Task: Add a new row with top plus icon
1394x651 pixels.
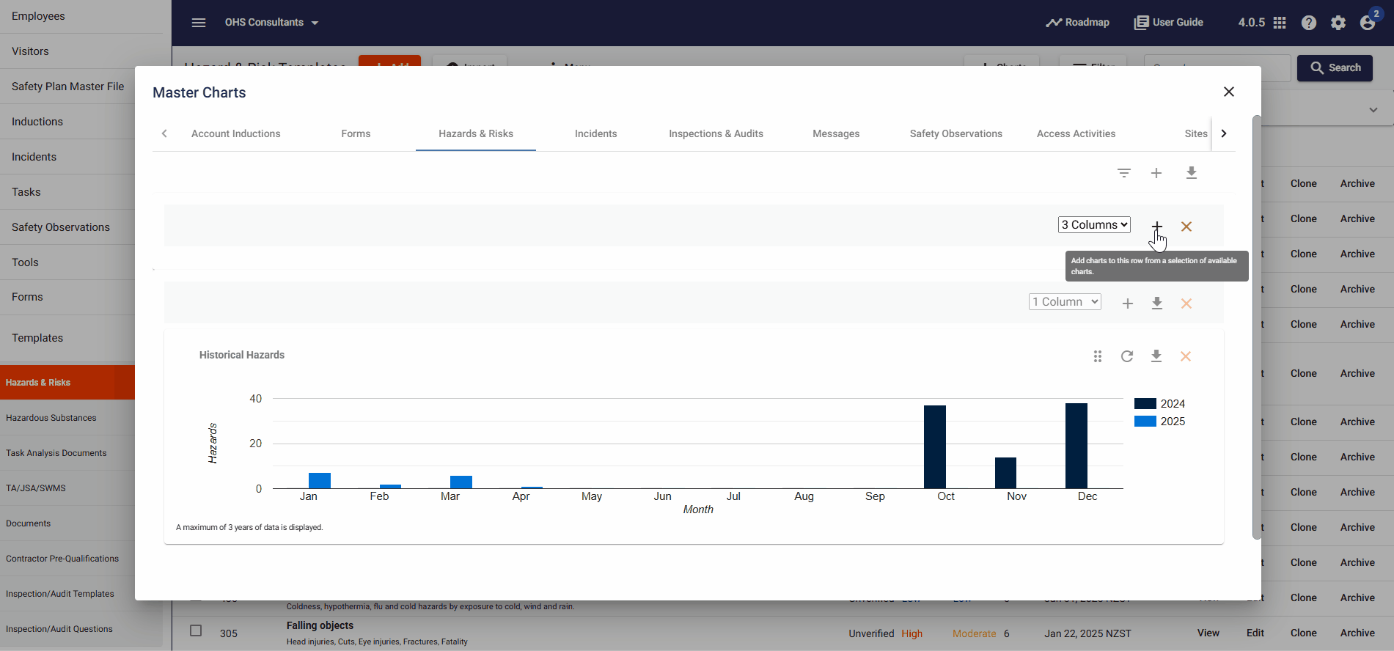Action: point(1156,173)
